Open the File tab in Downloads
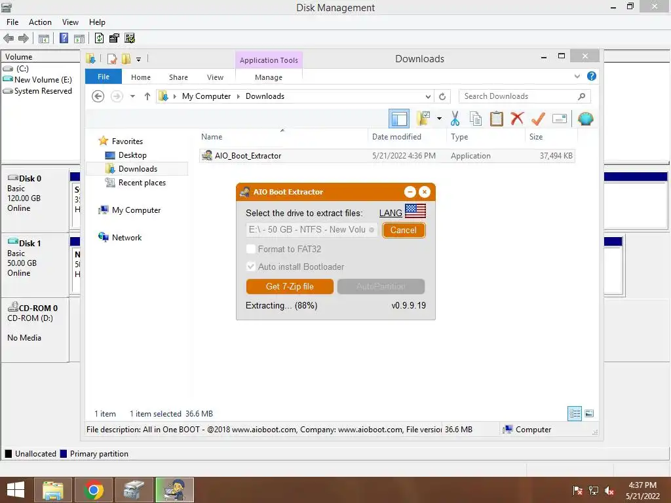Screen dimensions: 671x503 (x=104, y=77)
